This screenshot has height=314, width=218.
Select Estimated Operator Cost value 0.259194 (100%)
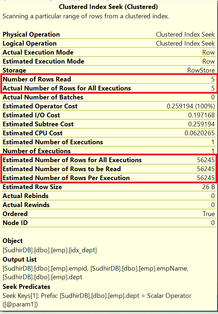[191, 106]
